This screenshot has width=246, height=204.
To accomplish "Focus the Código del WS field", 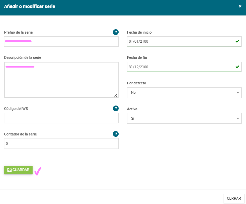I will pyautogui.click(x=61, y=118).
